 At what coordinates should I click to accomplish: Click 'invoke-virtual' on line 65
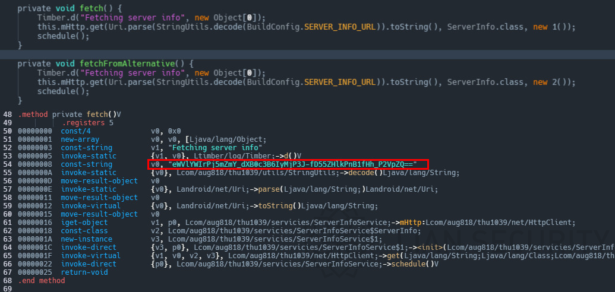[90, 256]
